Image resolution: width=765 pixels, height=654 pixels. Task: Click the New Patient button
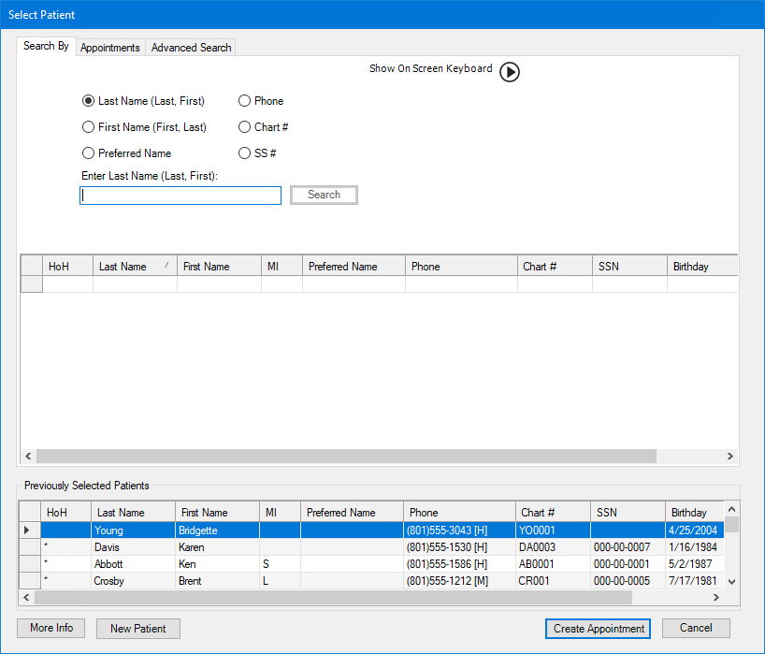pos(137,629)
